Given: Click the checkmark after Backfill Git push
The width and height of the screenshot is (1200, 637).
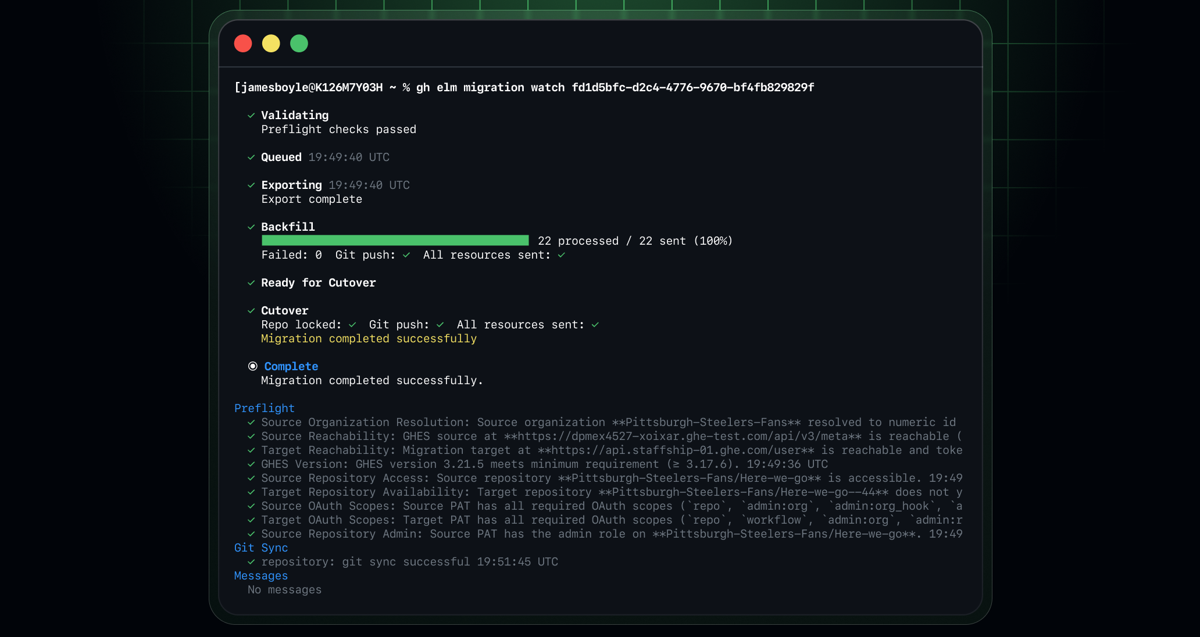Looking at the screenshot, I should [406, 255].
